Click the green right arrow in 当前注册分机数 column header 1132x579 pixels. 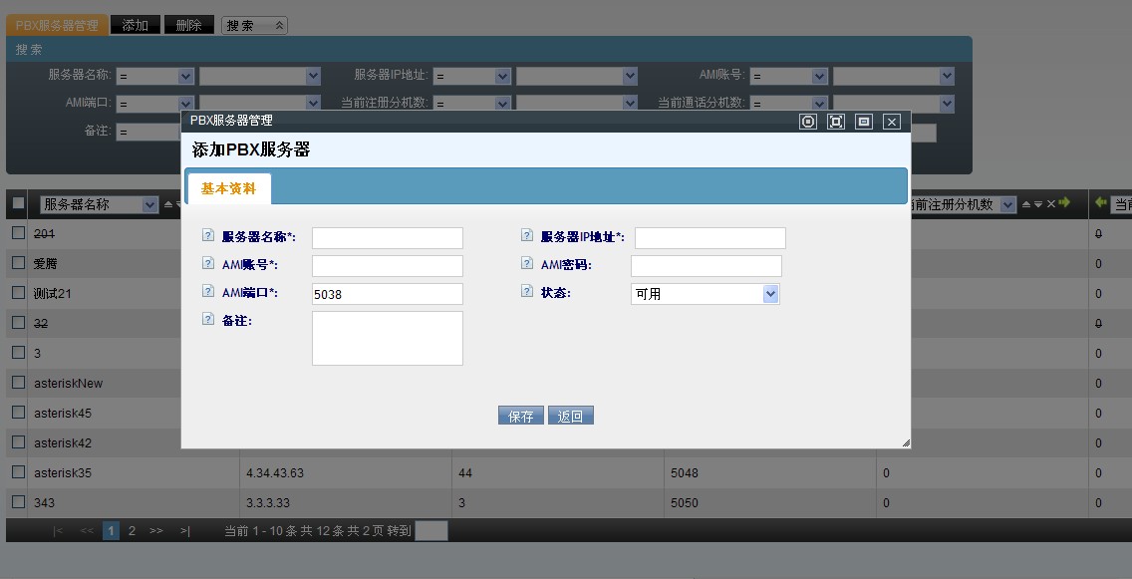click(1064, 203)
